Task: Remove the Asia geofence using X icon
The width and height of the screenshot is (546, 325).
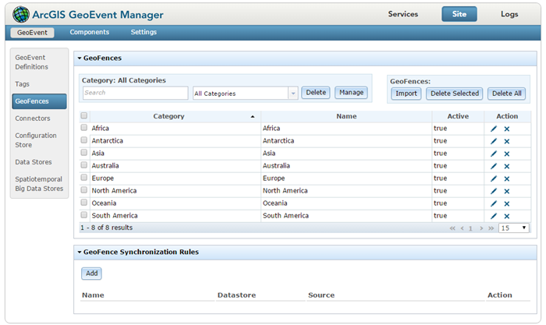Action: point(506,154)
